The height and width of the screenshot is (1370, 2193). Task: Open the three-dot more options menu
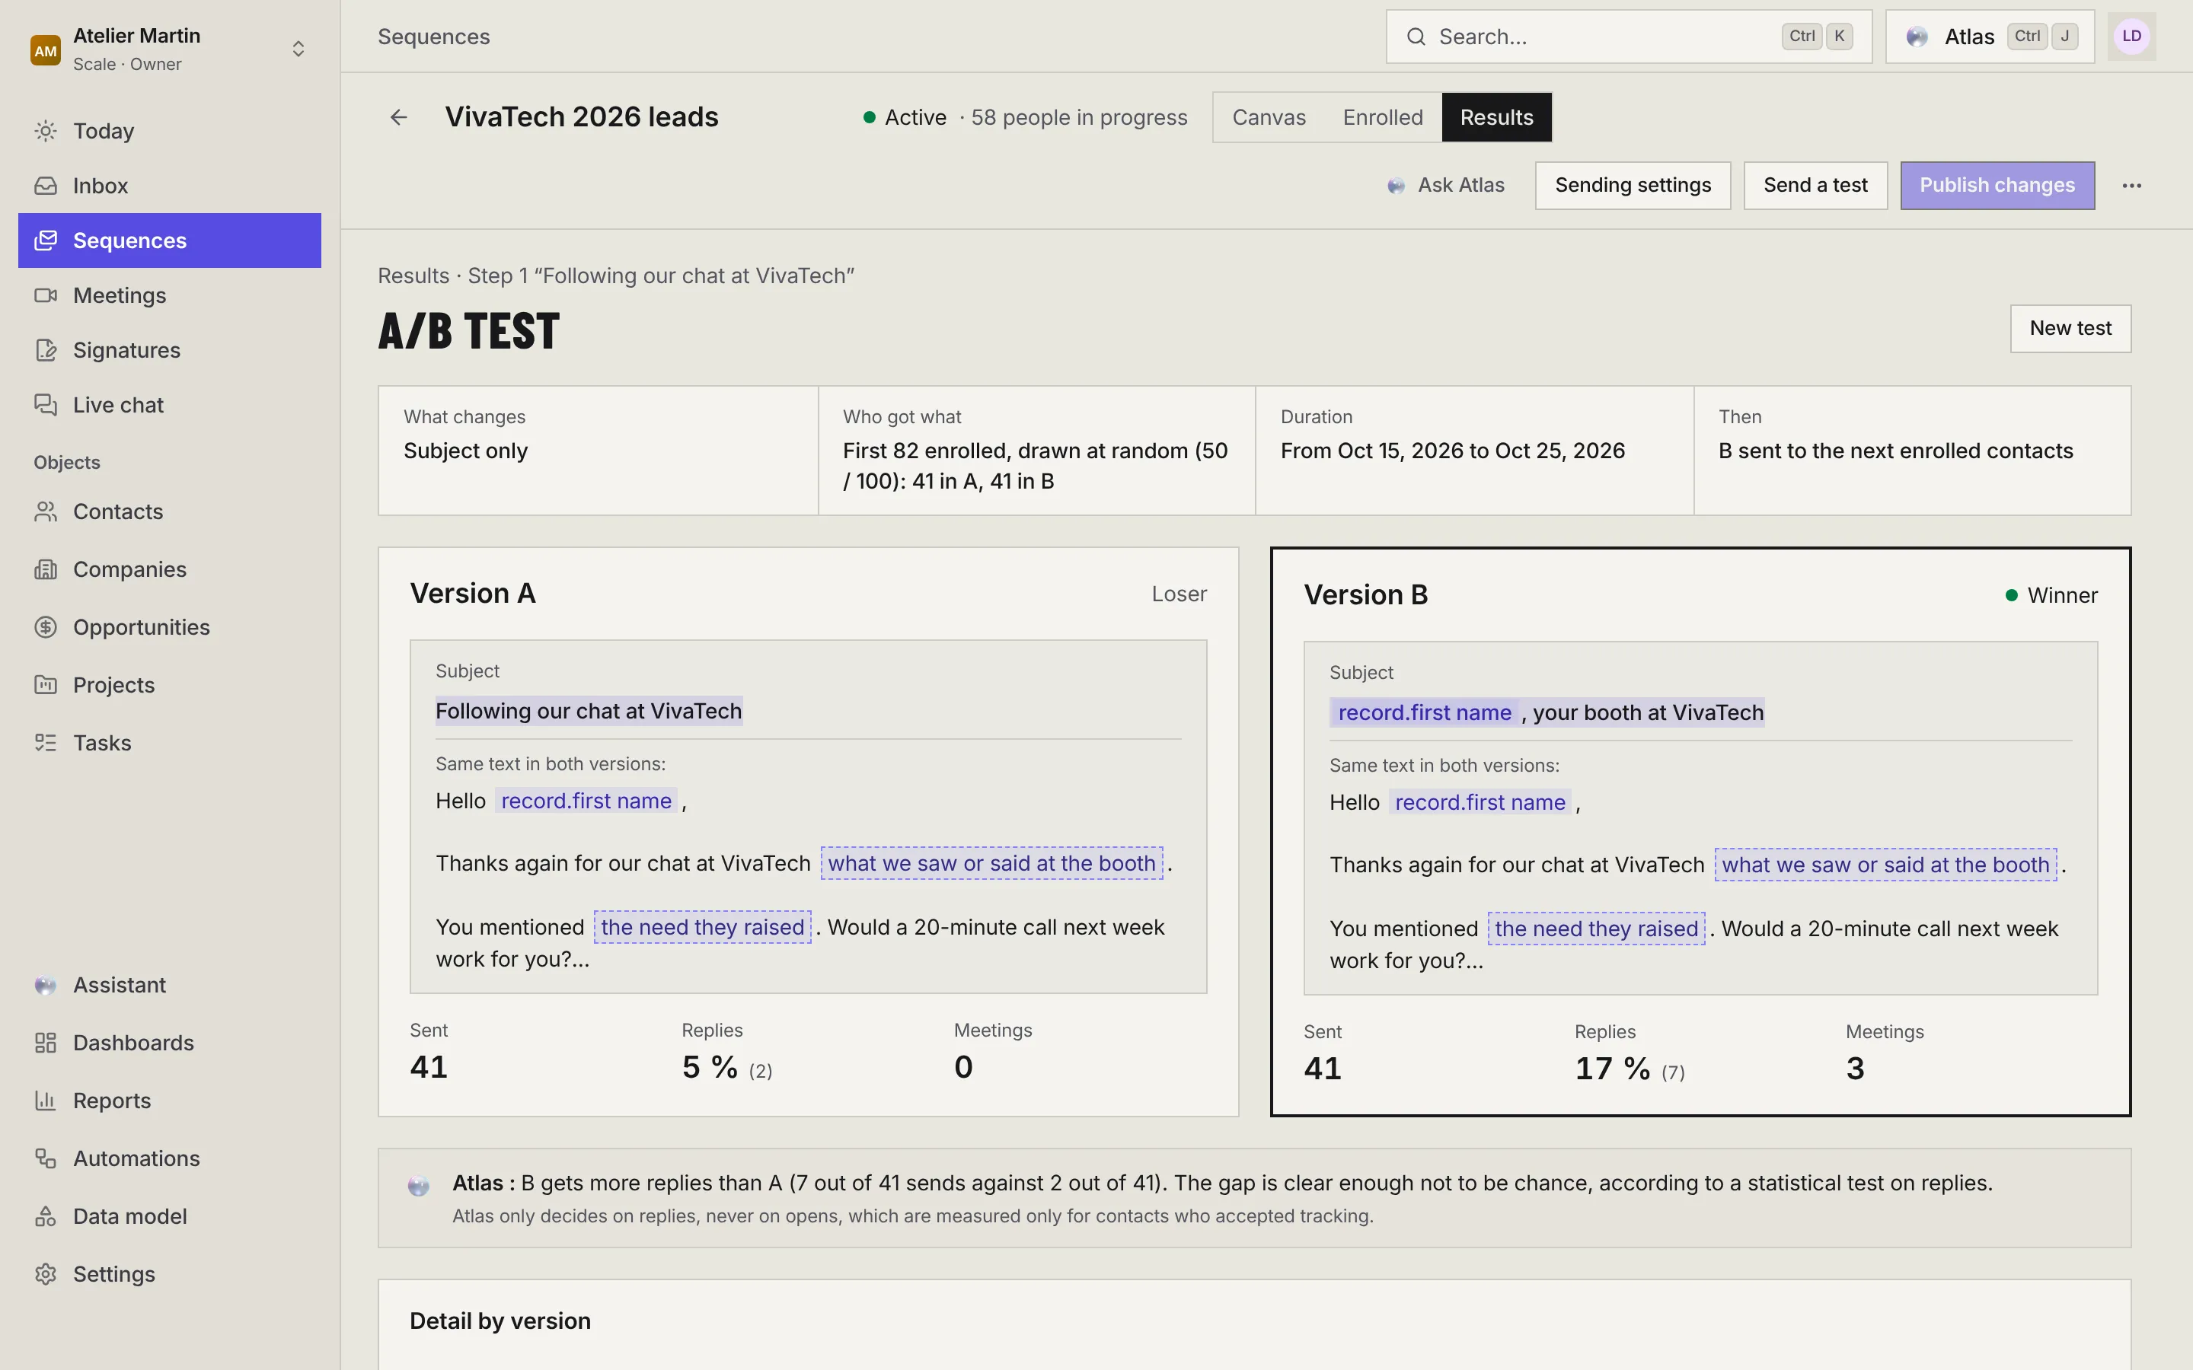click(2131, 186)
